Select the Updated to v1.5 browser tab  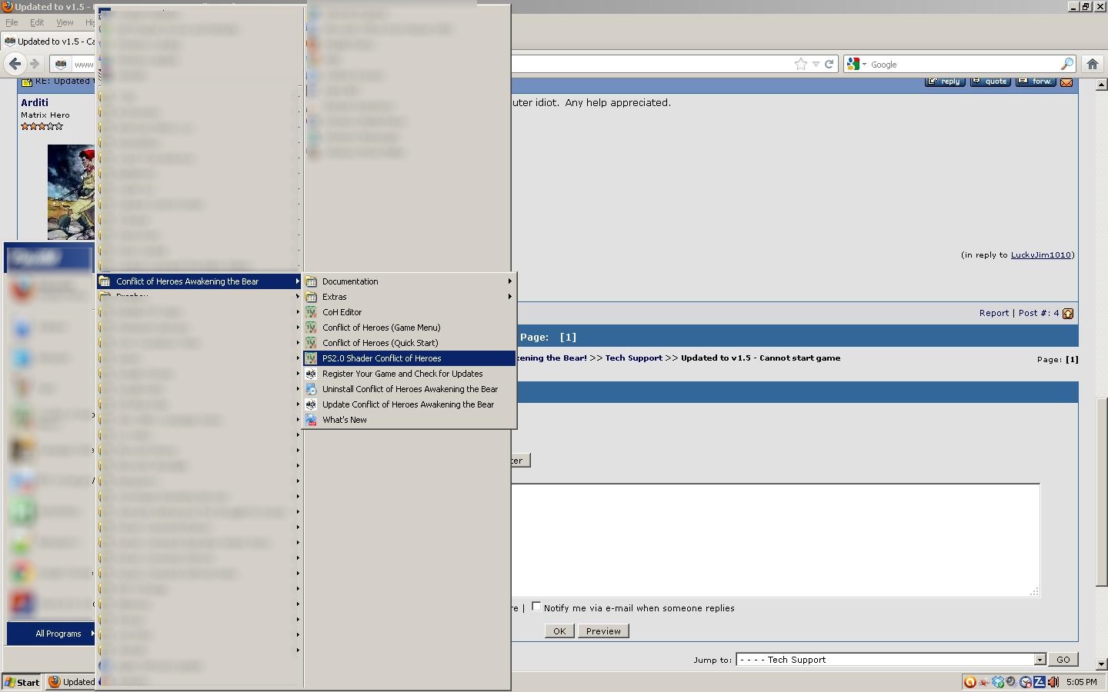(x=49, y=42)
